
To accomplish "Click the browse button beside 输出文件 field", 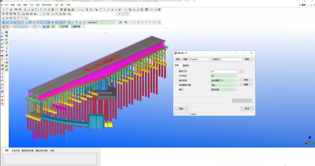I will tap(242, 71).
